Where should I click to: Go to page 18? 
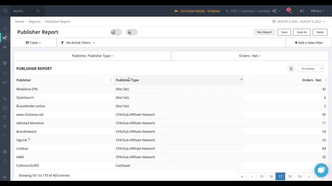290,176
